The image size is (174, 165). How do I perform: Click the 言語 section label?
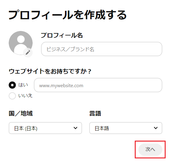pos(95,113)
